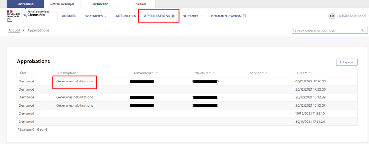Sort Description column descending arrow
This screenshot has width=369, height=144.
(78, 73)
